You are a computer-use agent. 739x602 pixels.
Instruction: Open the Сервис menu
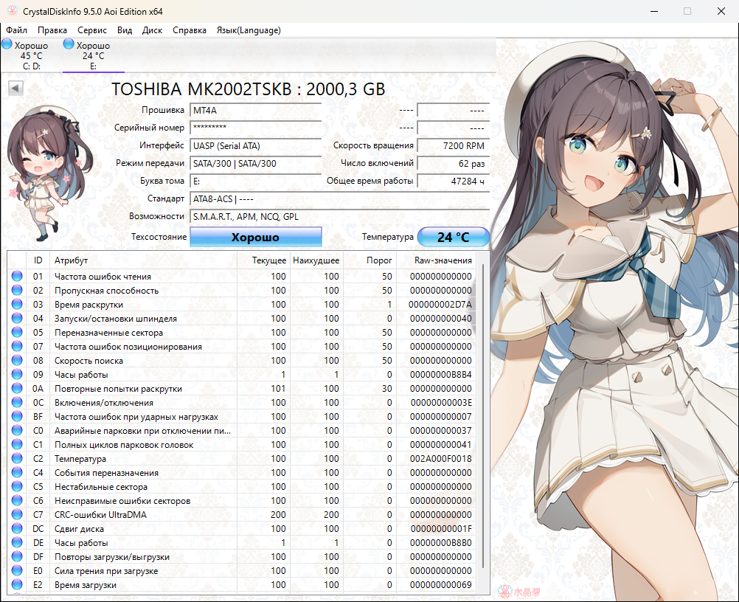tap(92, 30)
